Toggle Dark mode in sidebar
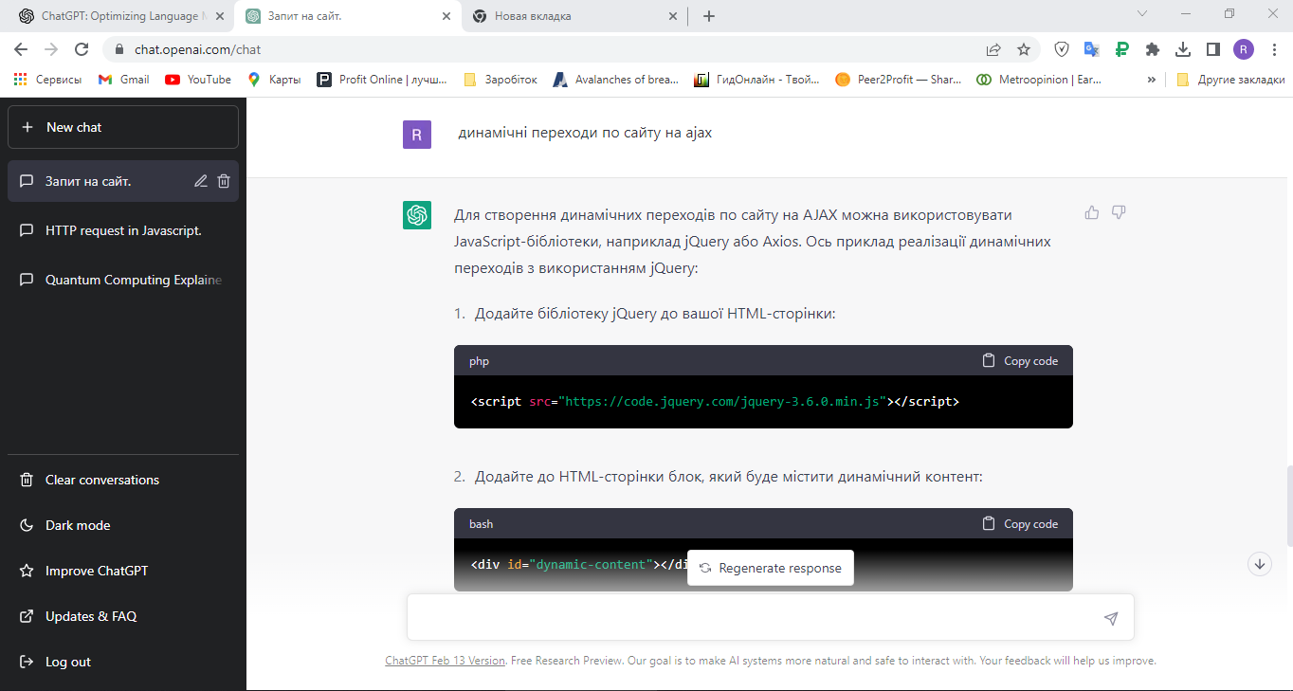This screenshot has width=1293, height=691. pyautogui.click(x=78, y=525)
